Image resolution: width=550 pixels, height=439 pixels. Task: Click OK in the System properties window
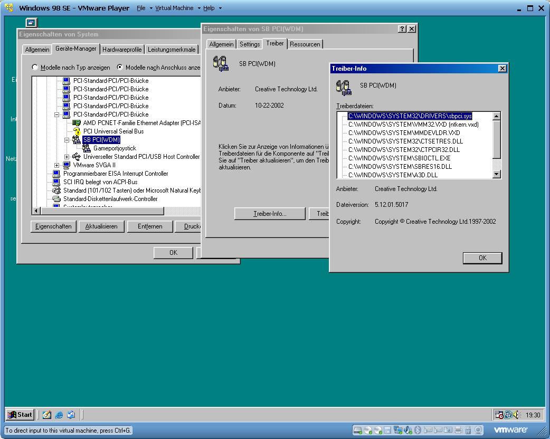pos(173,252)
